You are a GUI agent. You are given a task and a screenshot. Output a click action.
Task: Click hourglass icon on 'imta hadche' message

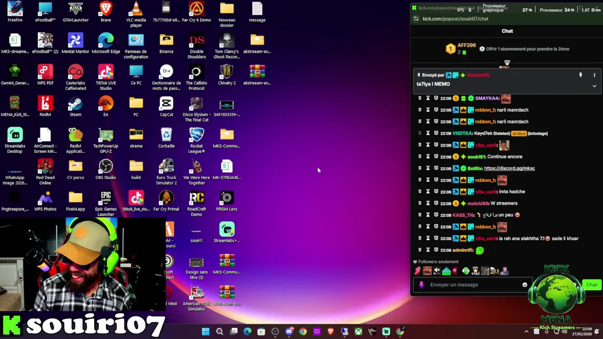pos(428,192)
